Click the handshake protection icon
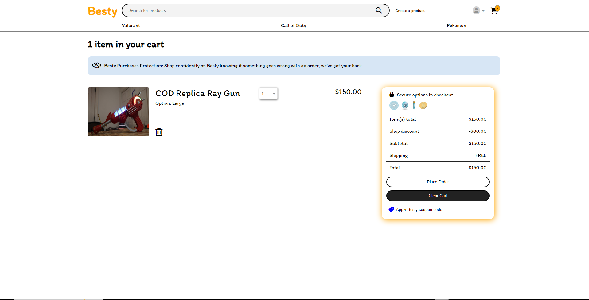 pyautogui.click(x=96, y=65)
